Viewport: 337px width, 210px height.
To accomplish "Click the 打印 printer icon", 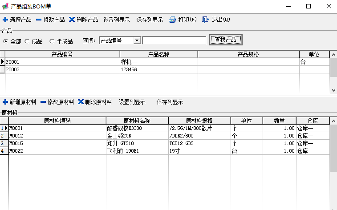I will (172, 20).
